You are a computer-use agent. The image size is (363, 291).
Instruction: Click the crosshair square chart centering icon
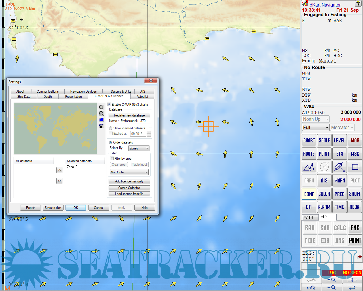(355, 167)
